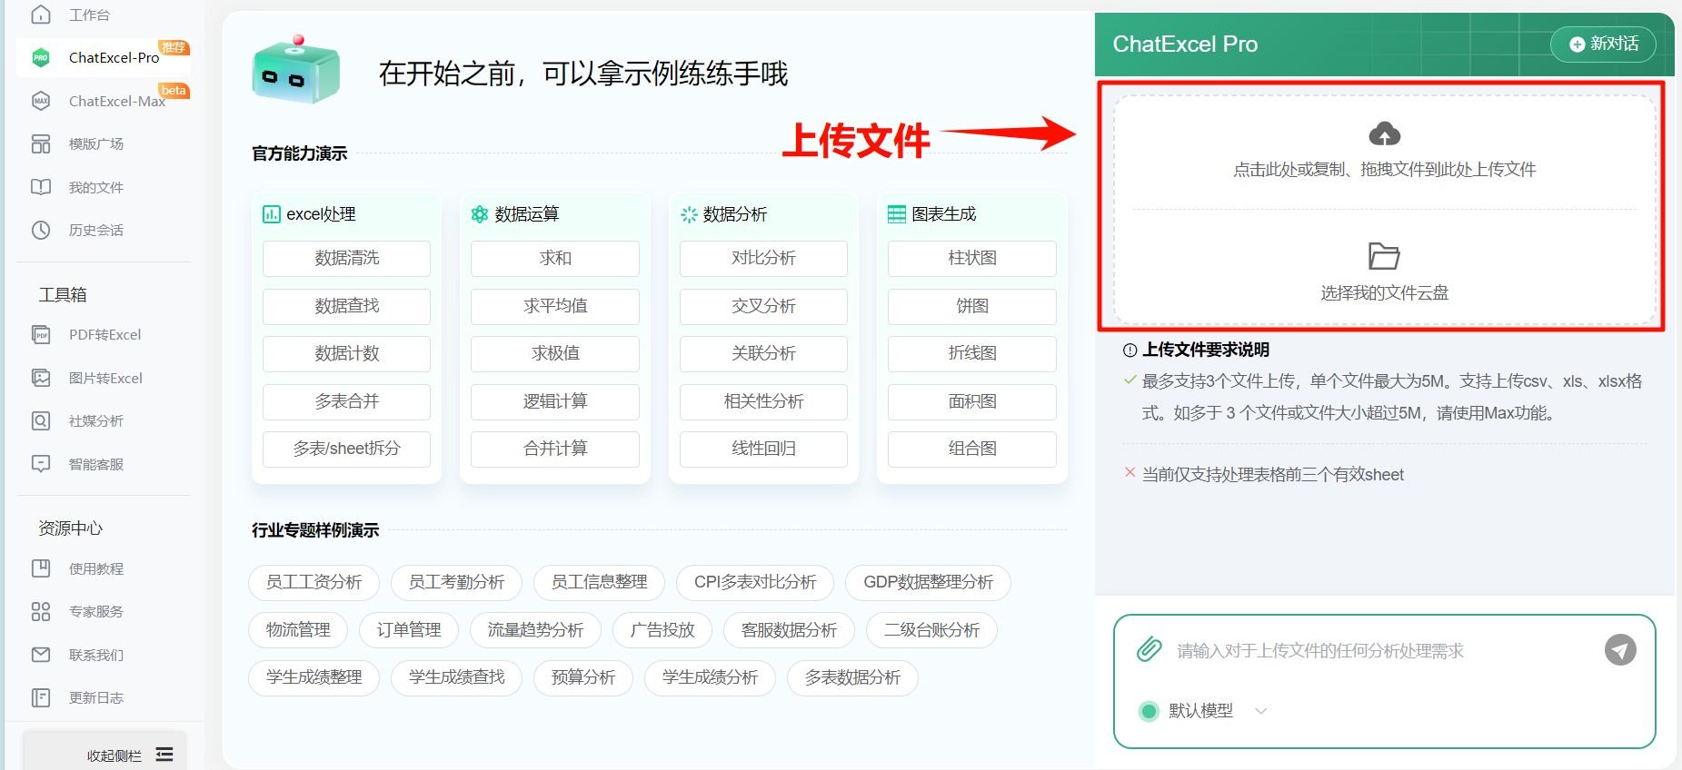Open PDF转Excel tool in sidebar
This screenshot has height=770, width=1682.
click(x=105, y=335)
